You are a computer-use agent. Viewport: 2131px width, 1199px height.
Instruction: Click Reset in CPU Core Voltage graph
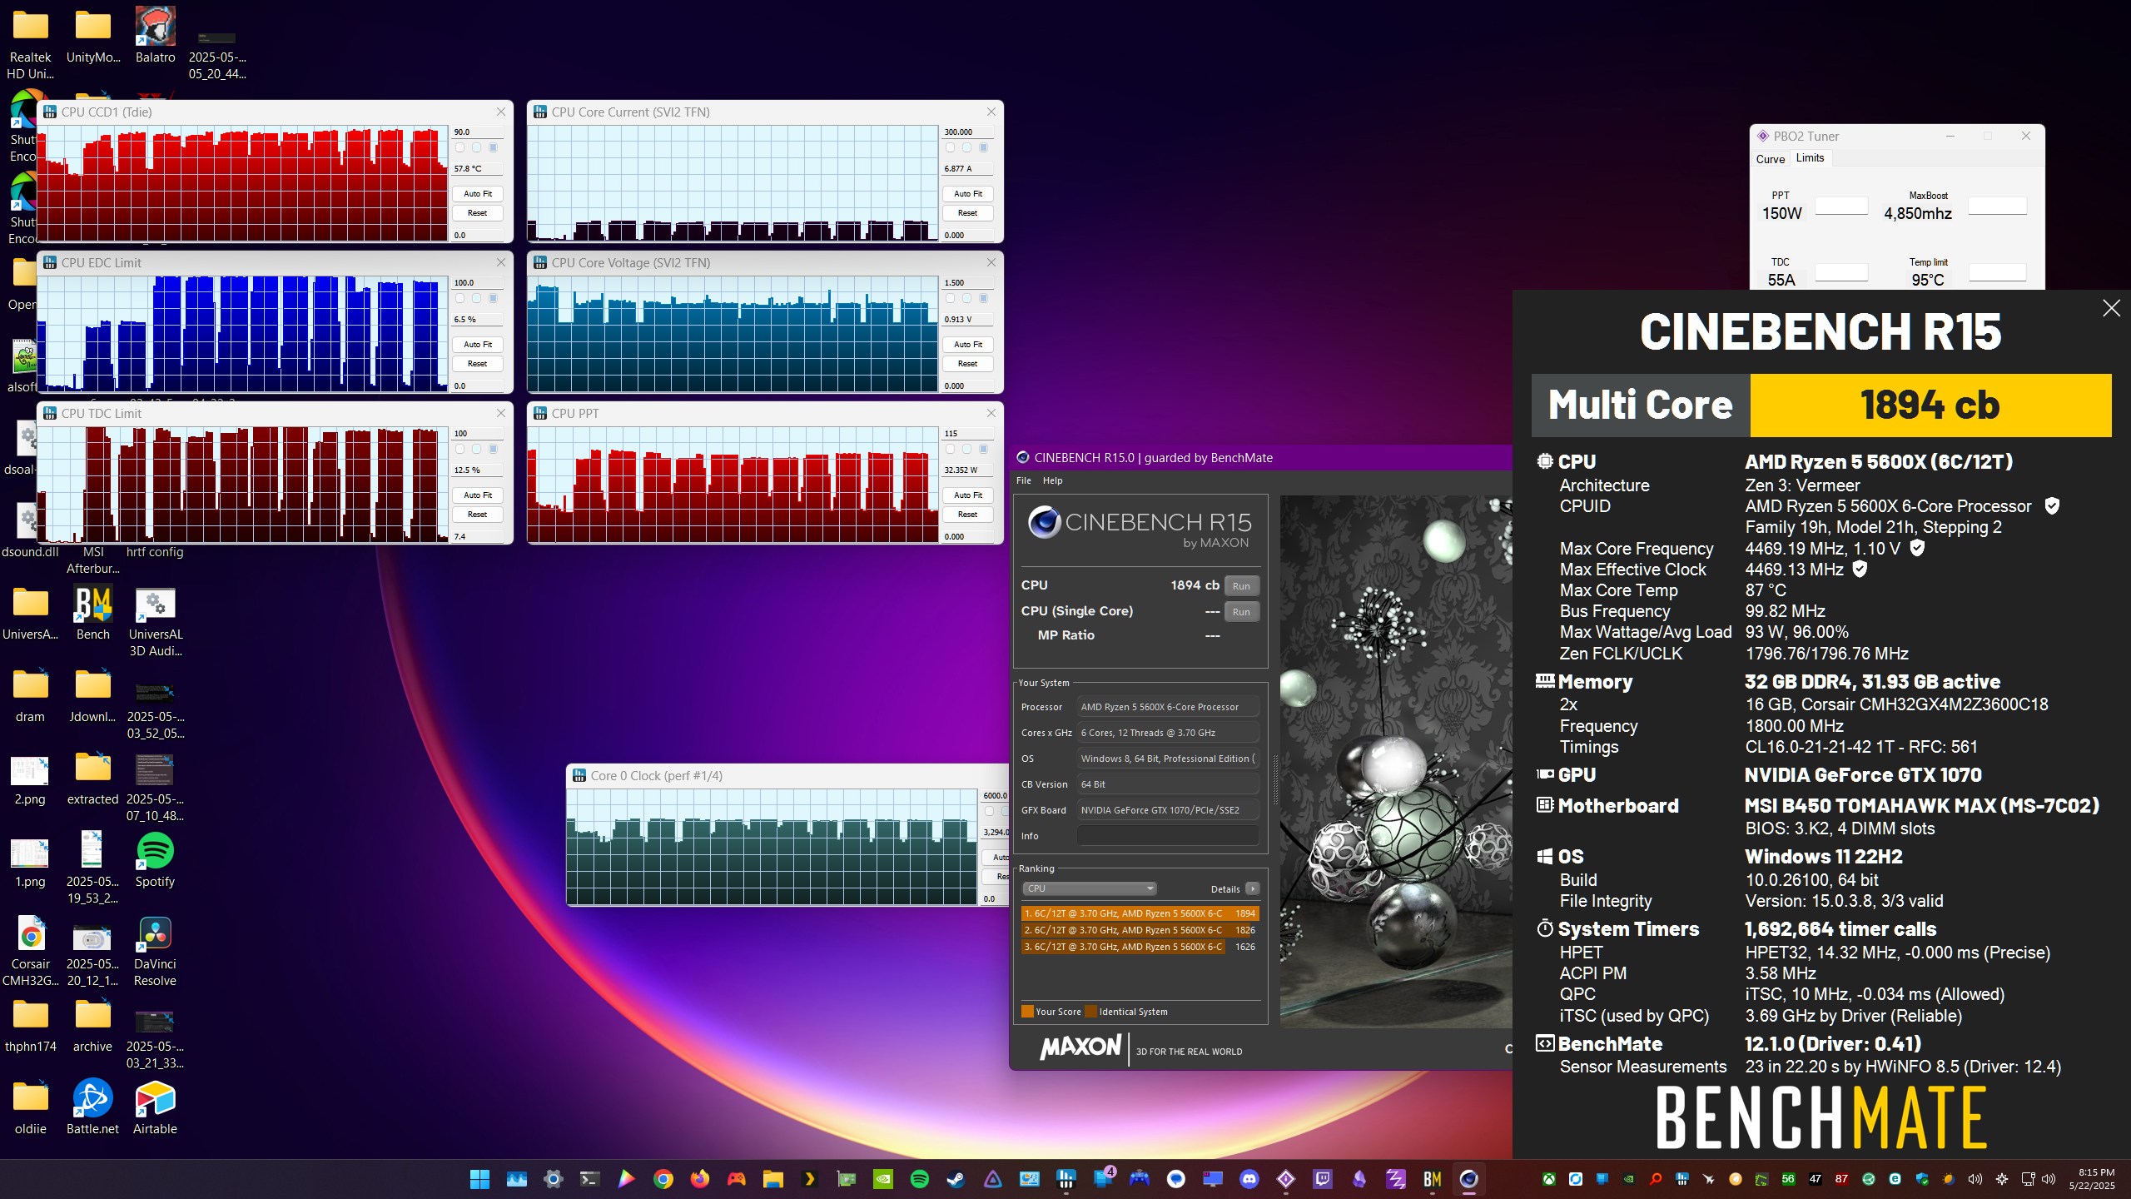click(967, 363)
